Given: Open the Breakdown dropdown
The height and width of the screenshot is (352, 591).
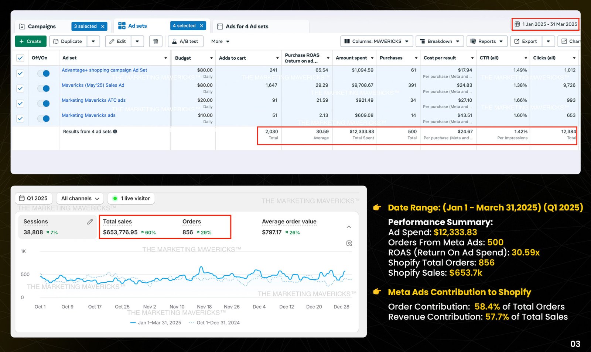Looking at the screenshot, I should coord(440,41).
